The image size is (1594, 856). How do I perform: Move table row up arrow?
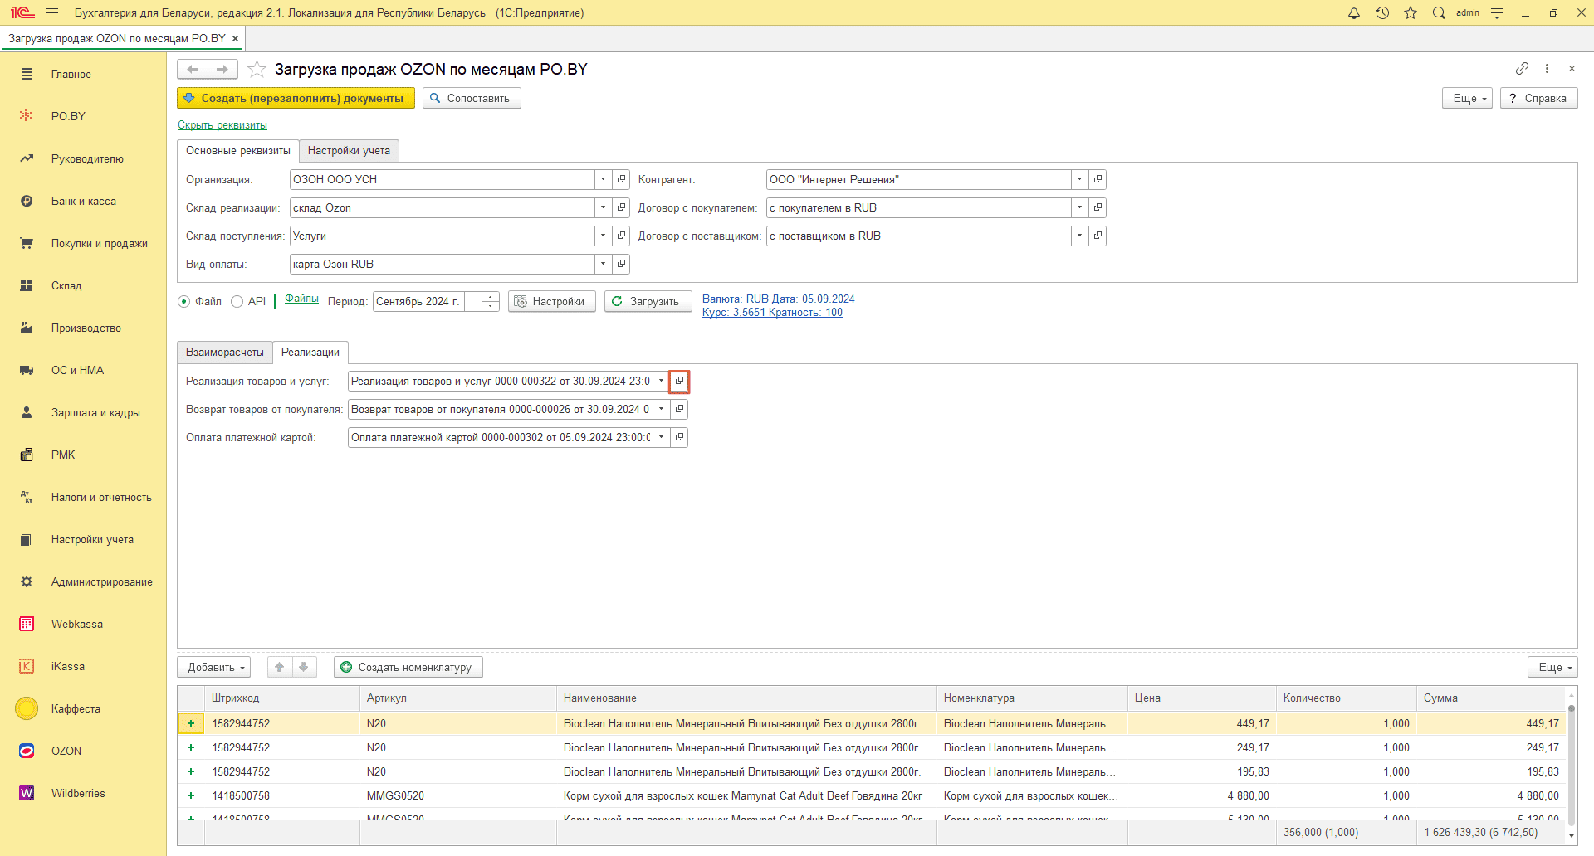click(x=280, y=667)
